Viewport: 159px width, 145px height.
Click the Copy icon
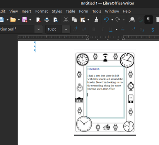click(x=74, y=20)
